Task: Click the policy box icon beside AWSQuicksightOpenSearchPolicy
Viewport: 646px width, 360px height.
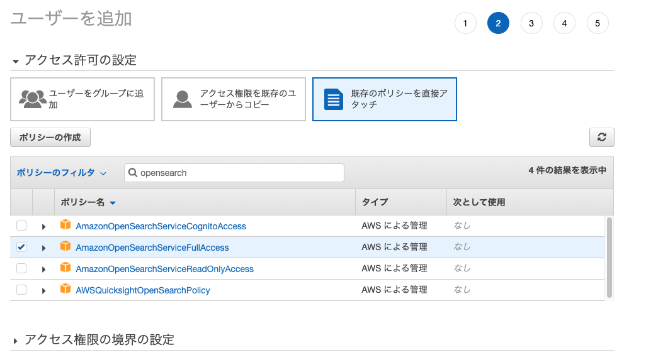Action: click(65, 289)
